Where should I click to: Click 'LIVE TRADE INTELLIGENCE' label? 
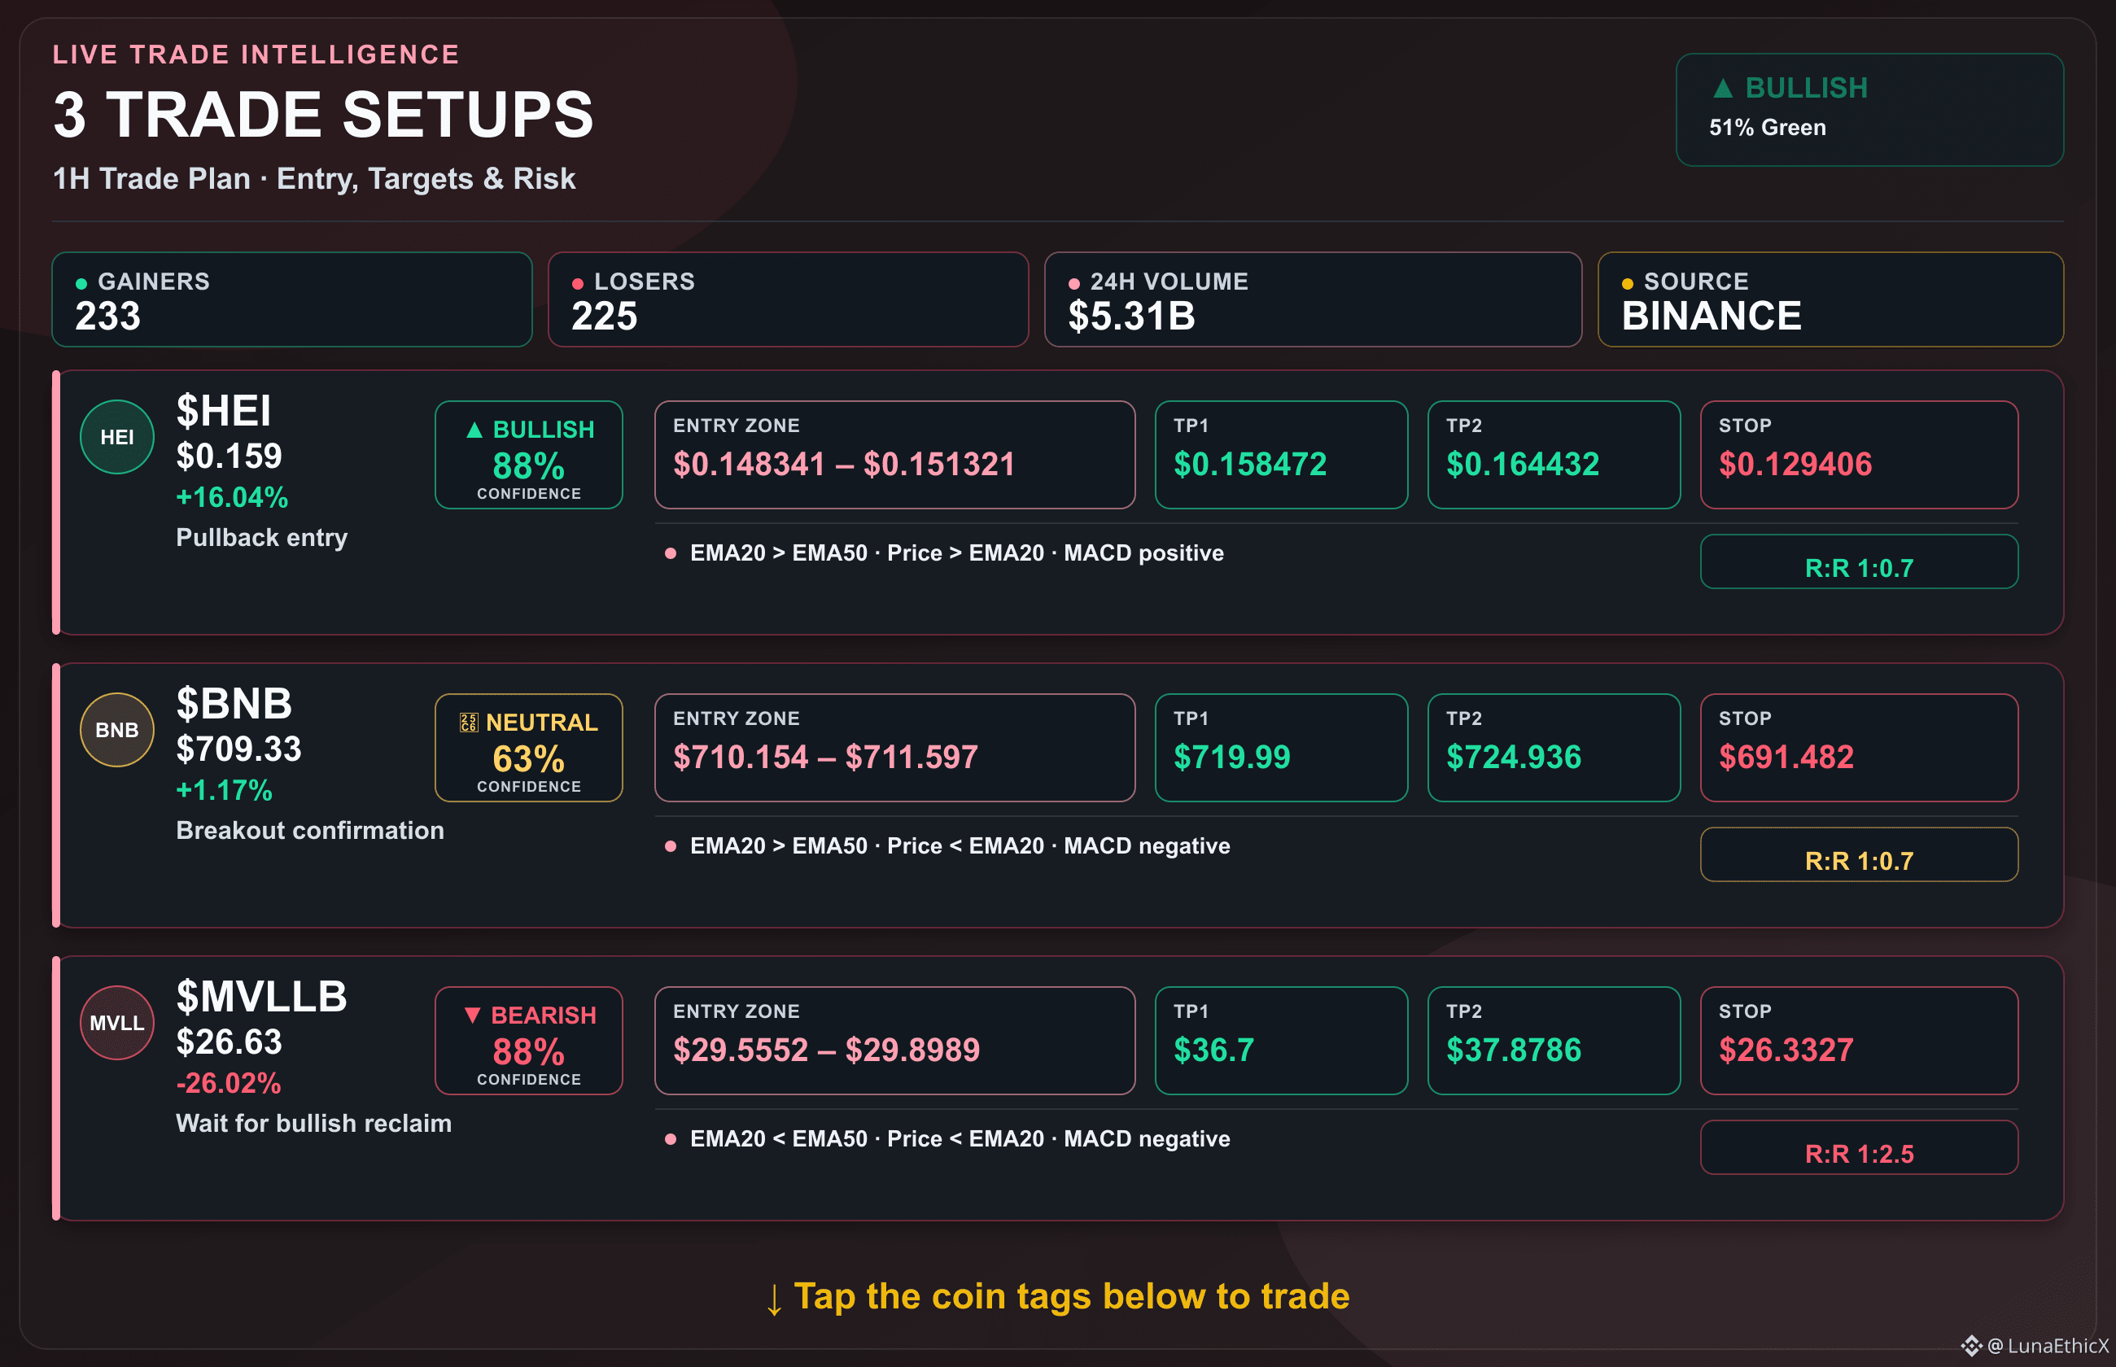pos(256,55)
